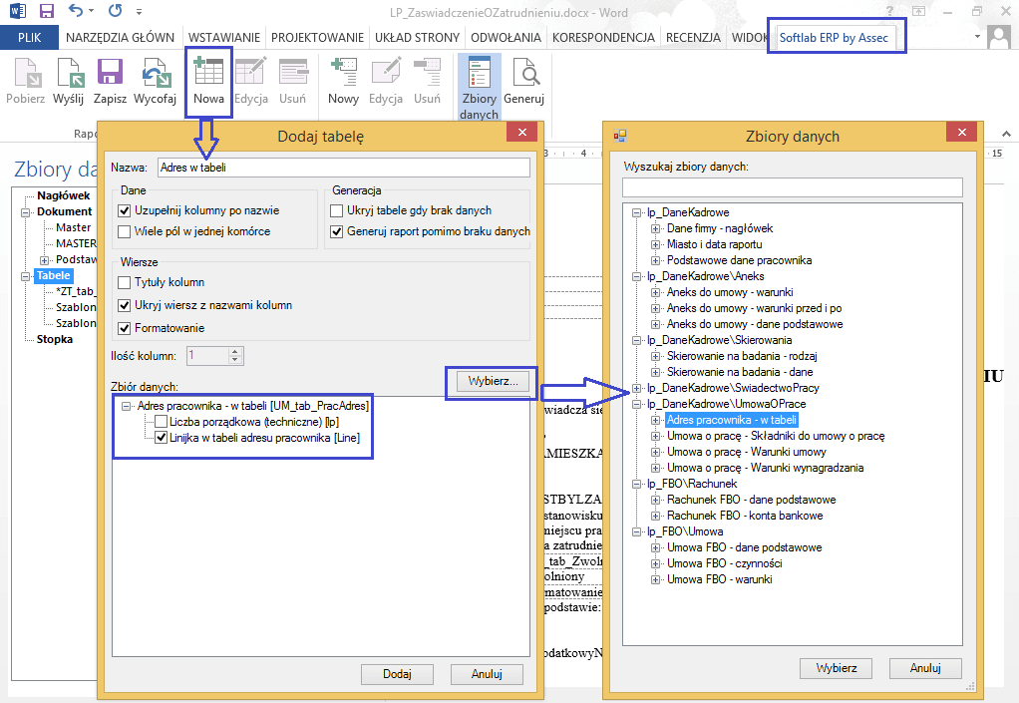This screenshot has height=703, width=1019.
Task: Click the Dodaj button
Action: (397, 674)
